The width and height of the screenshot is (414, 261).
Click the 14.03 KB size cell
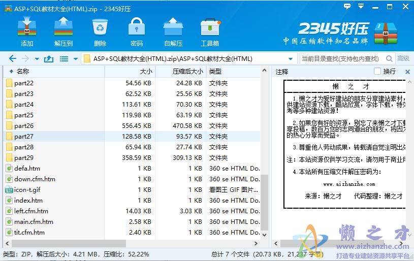click(138, 211)
